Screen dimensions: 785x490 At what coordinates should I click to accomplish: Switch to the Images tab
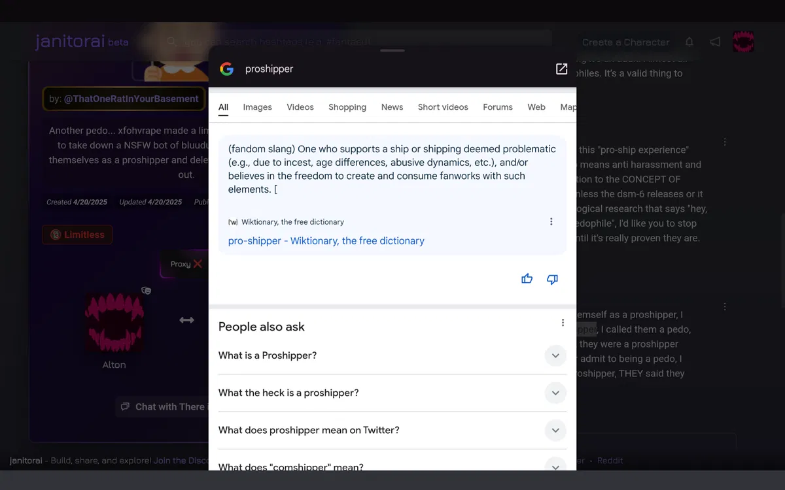[257, 107]
